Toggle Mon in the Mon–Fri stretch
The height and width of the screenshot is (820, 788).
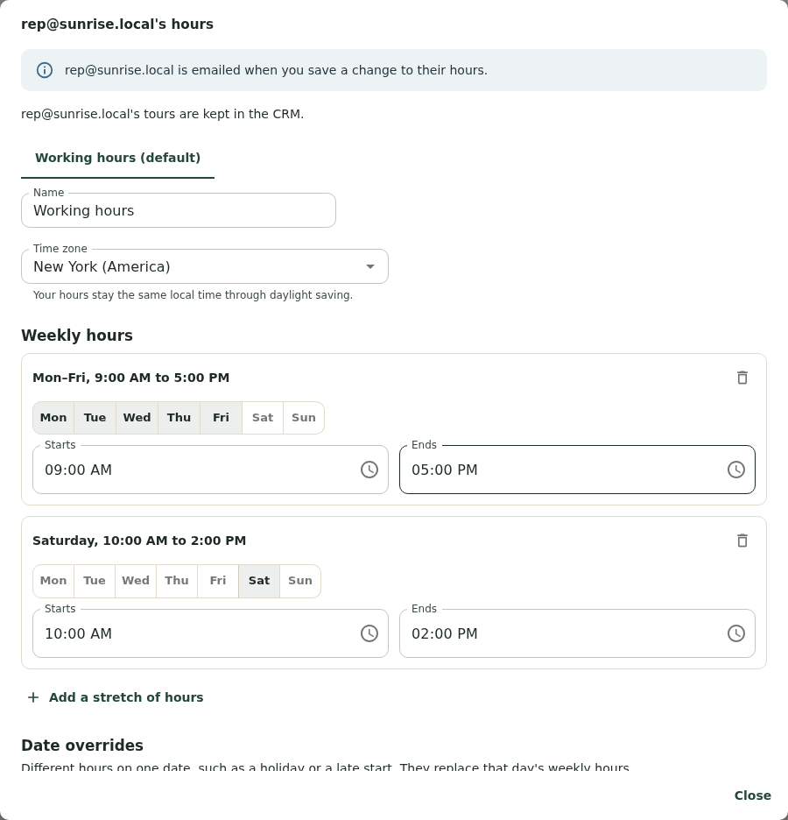[53, 417]
